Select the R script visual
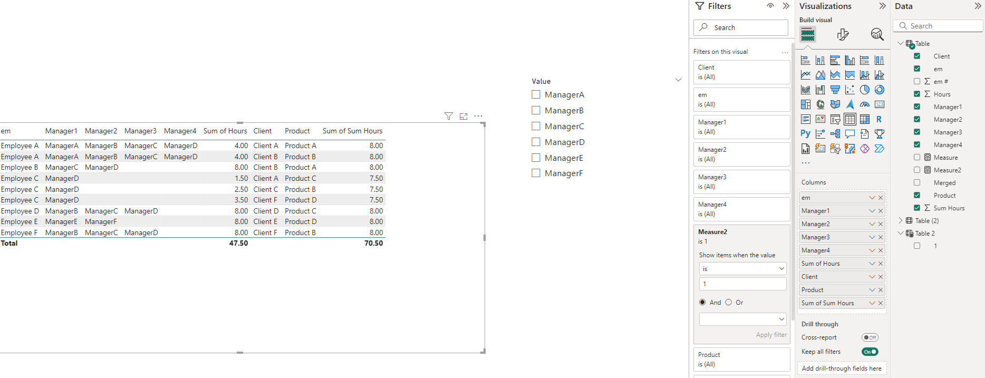The height and width of the screenshot is (378, 985). click(879, 119)
